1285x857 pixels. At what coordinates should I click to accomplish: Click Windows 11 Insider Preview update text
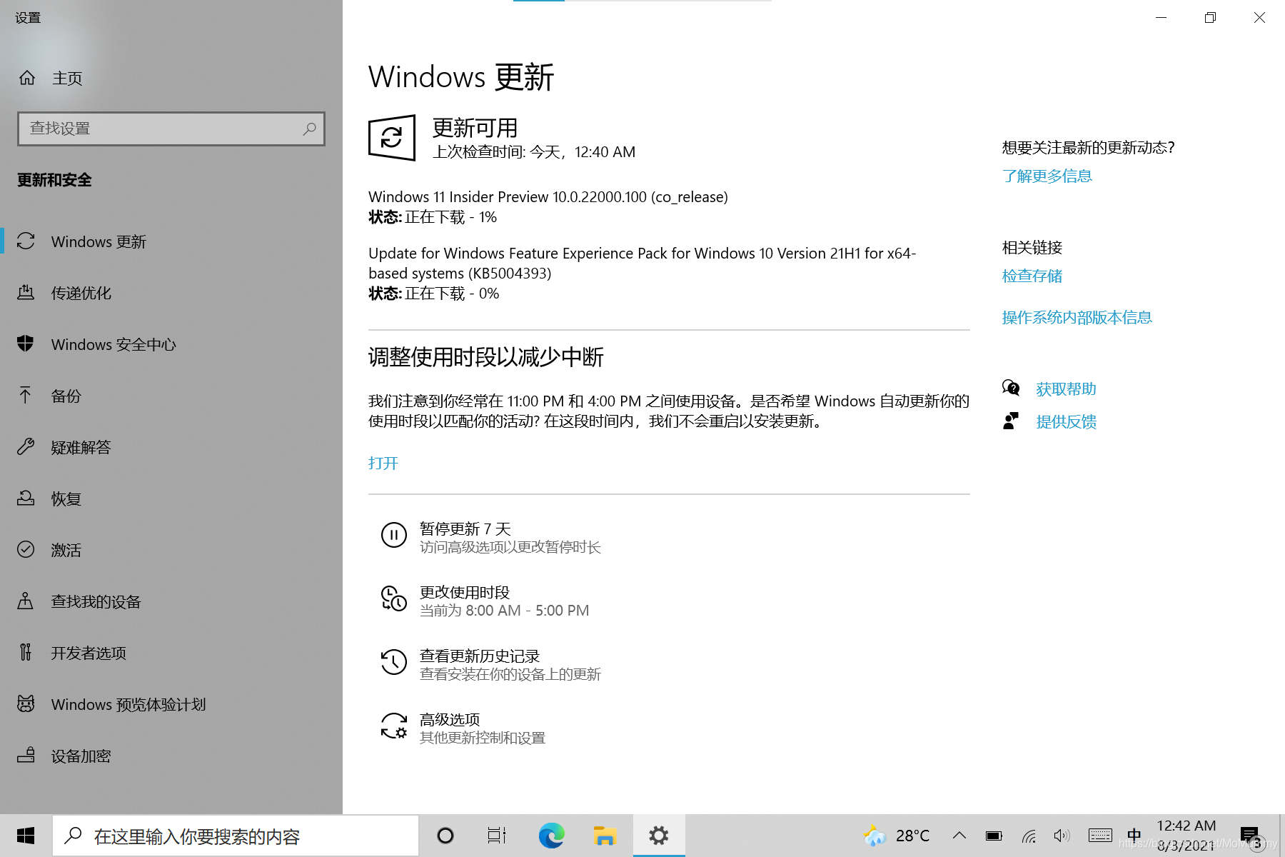coord(548,197)
